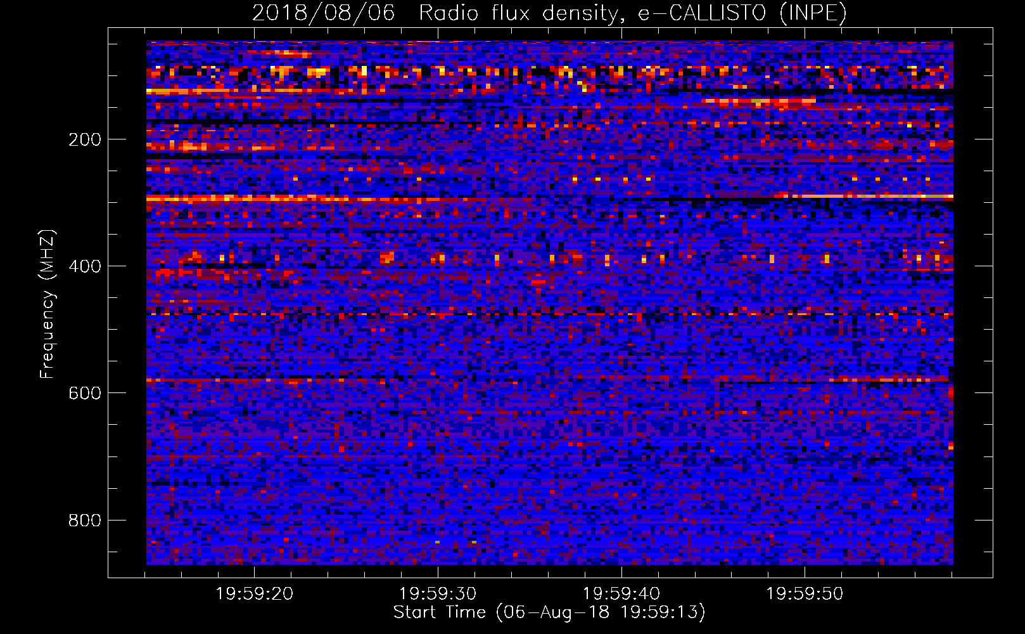Click the "400" frequency tick label
This screenshot has width=1025, height=634.
pos(85,266)
